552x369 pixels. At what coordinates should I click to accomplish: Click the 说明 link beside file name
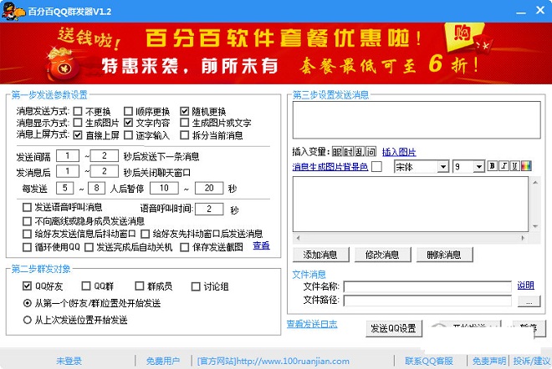pyautogui.click(x=525, y=285)
